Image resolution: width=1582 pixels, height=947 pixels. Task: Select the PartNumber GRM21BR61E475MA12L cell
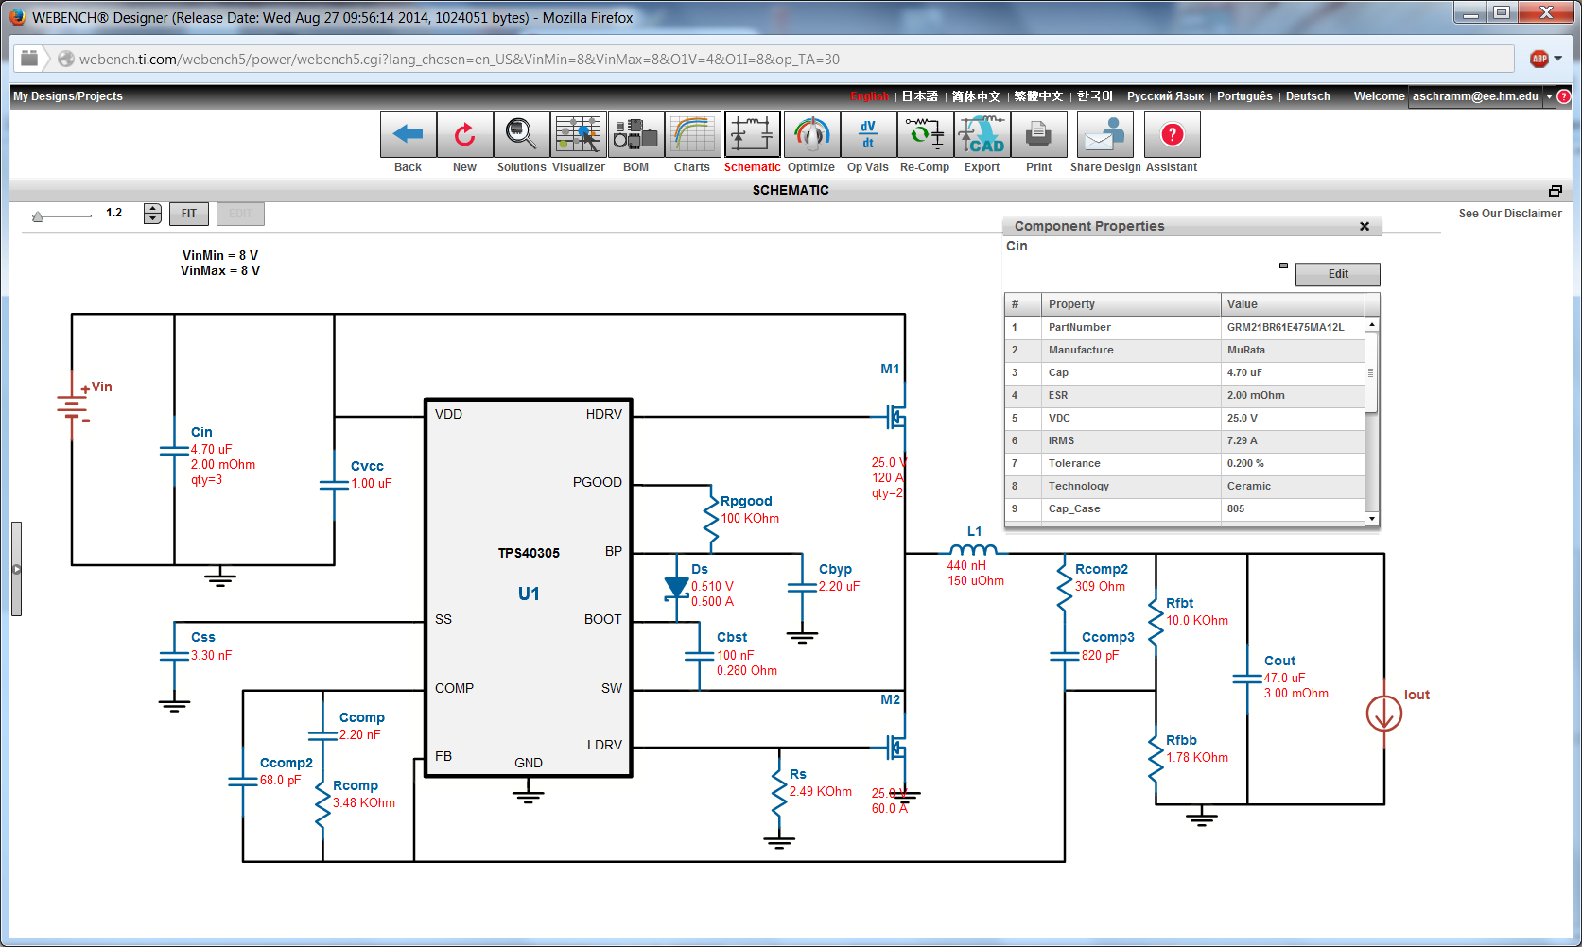[1293, 327]
